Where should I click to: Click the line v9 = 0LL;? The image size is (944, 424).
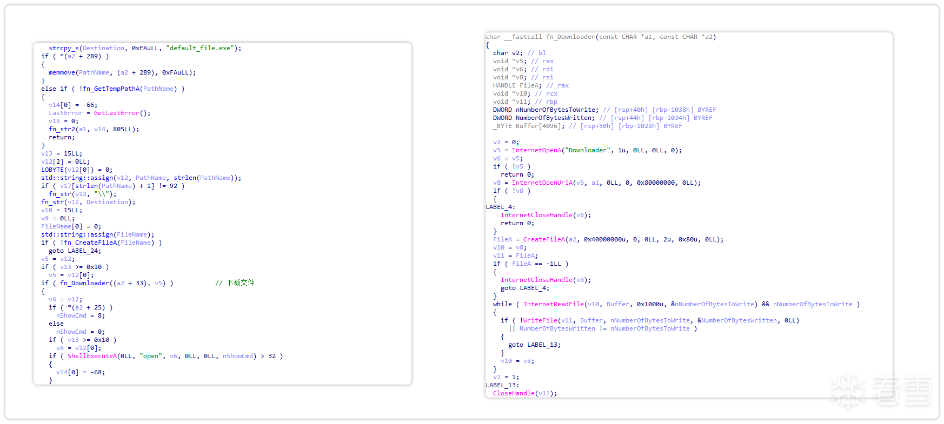[58, 218]
